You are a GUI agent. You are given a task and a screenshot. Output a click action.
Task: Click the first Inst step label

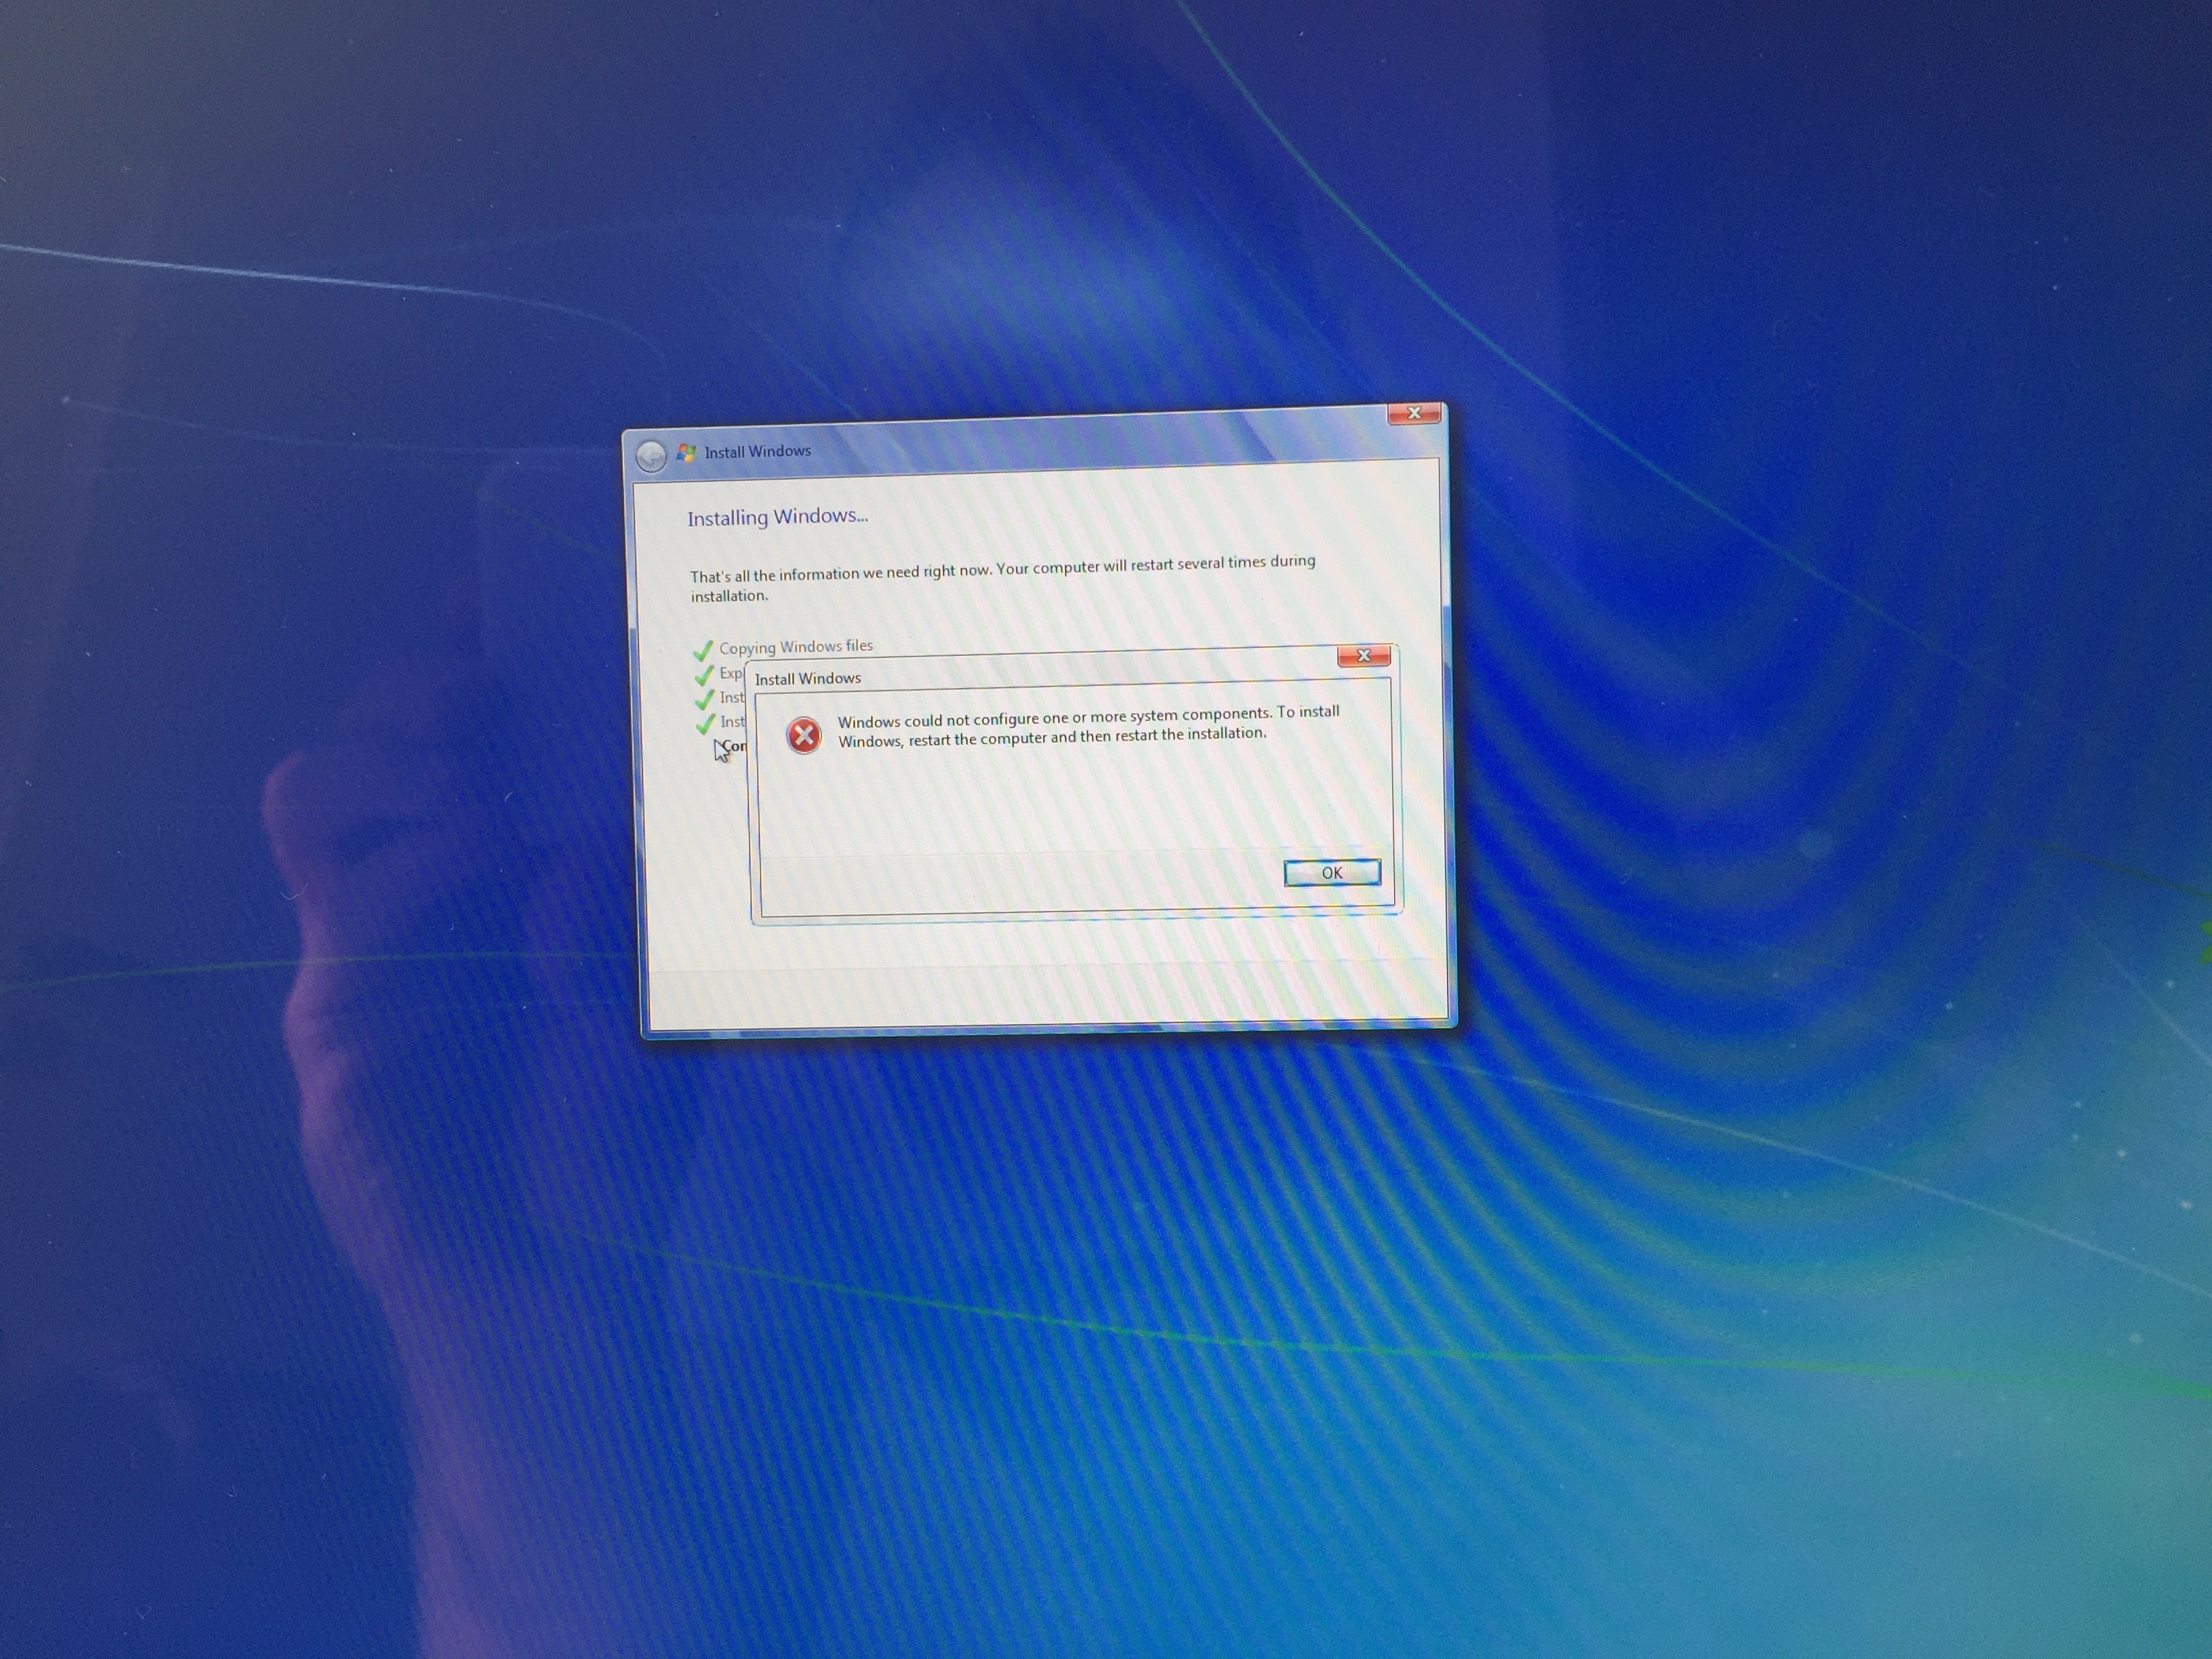pos(732,698)
